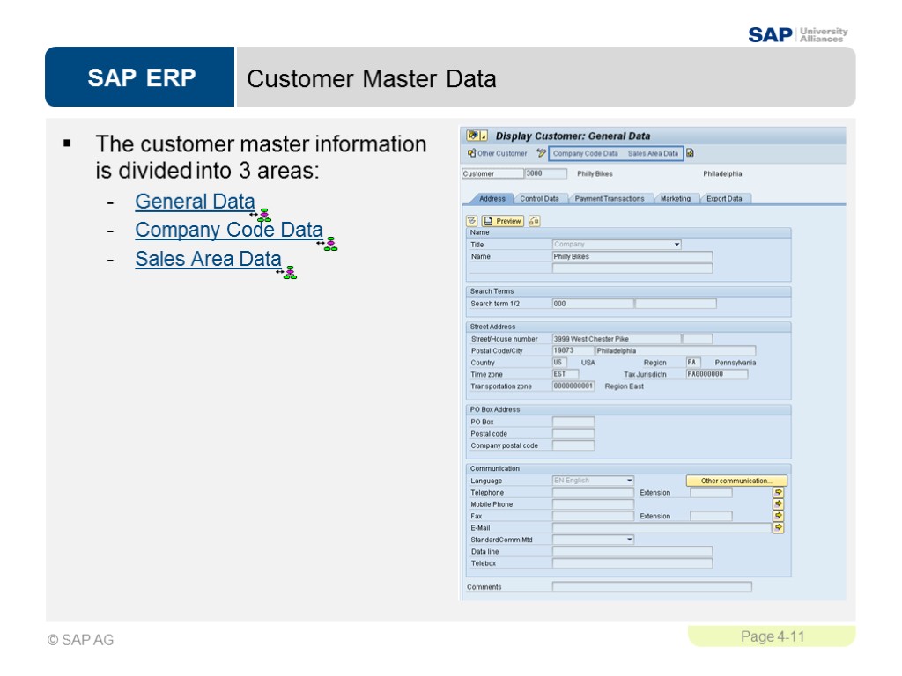Click the icon right of Sales Area Data buttons
The width and height of the screenshot is (902, 676).
689,153
